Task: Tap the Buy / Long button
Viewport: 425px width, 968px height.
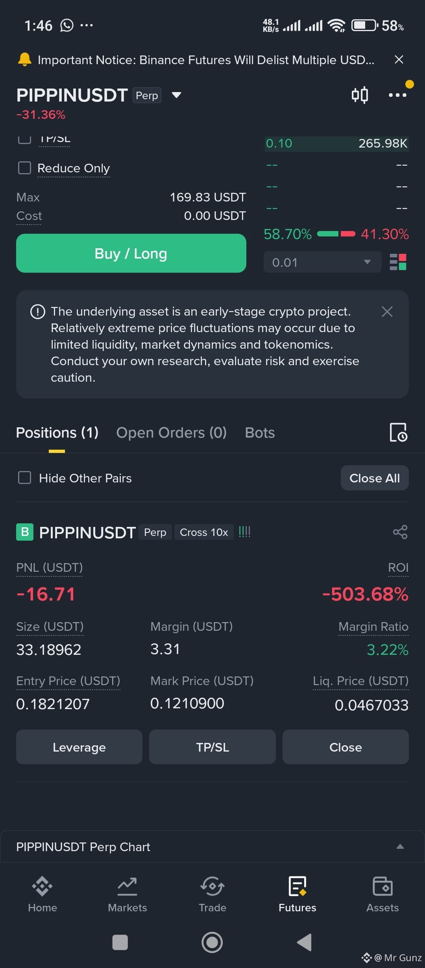Action: click(131, 253)
